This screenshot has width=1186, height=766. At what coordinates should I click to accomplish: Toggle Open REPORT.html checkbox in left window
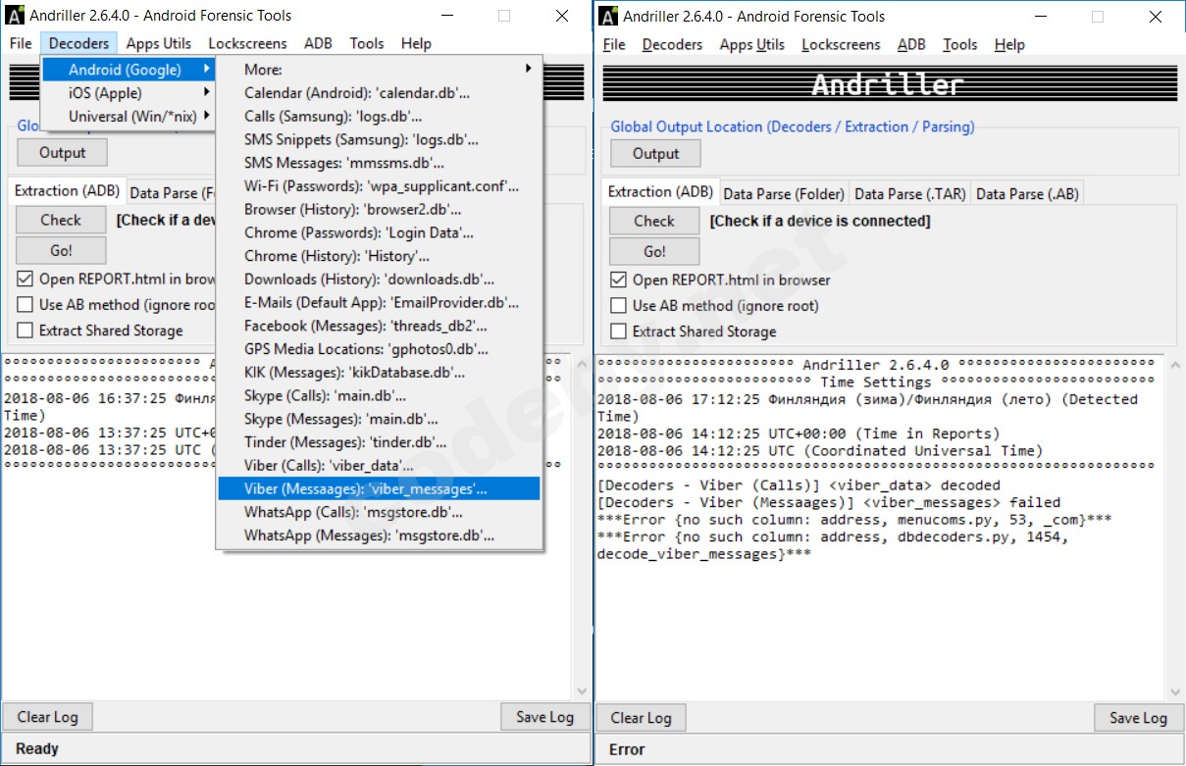[x=25, y=280]
